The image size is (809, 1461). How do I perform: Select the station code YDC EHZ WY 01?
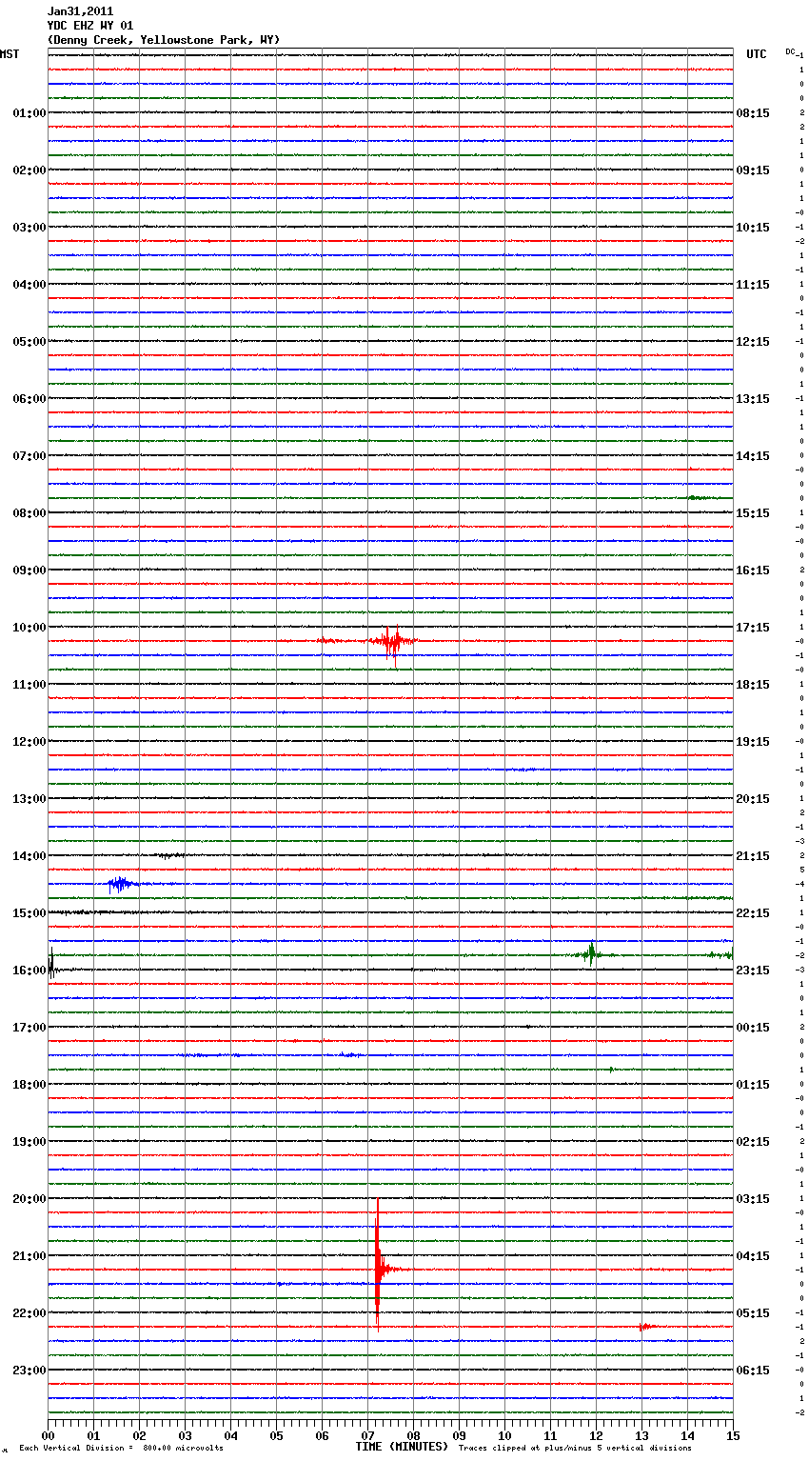tap(90, 26)
